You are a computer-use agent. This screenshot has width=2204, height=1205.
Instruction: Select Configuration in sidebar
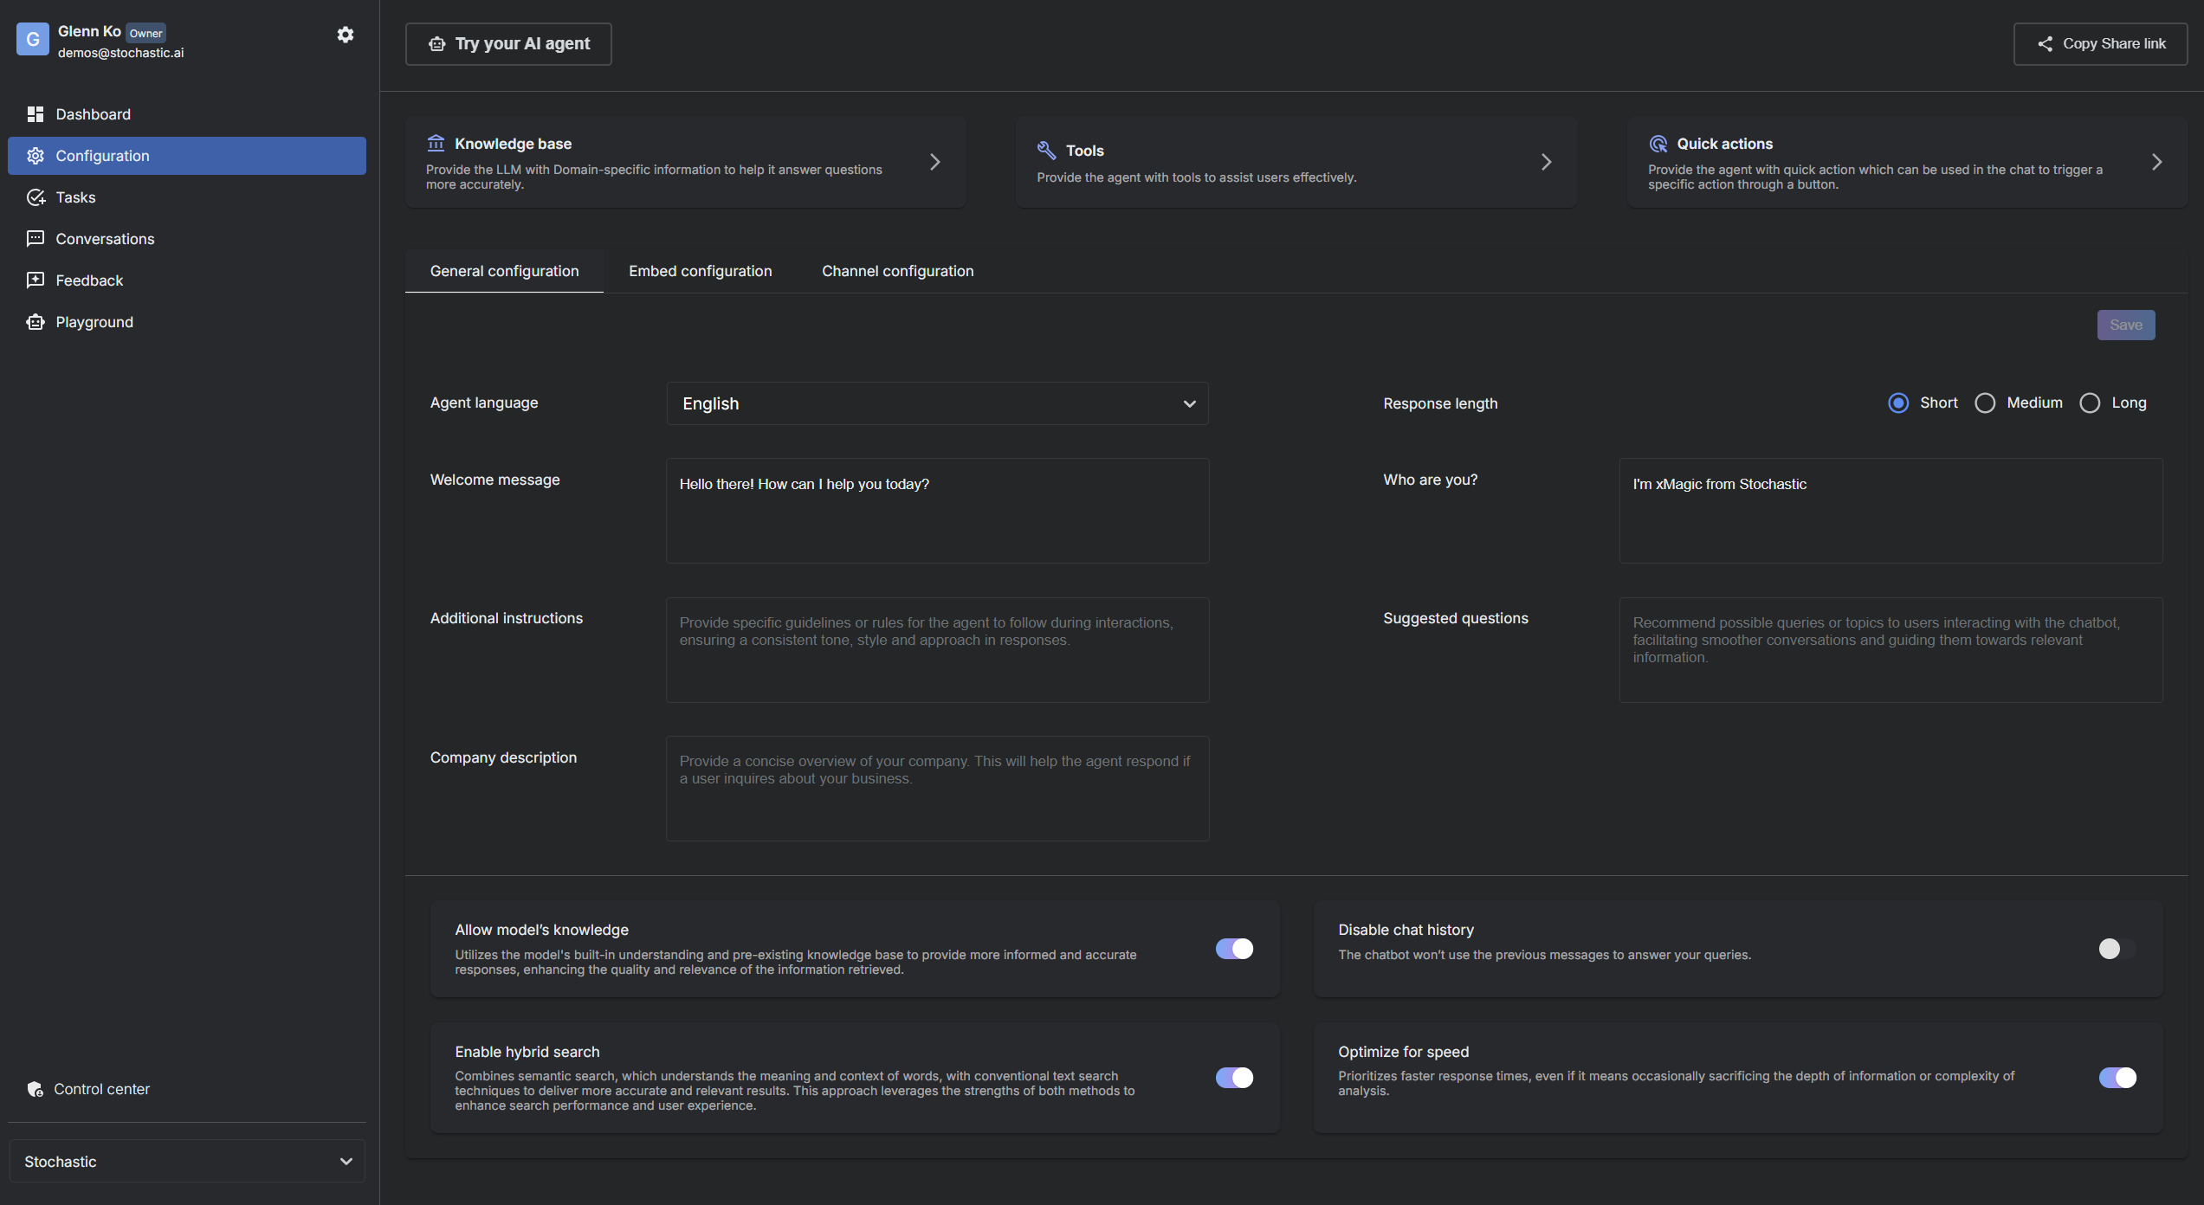[x=187, y=156]
